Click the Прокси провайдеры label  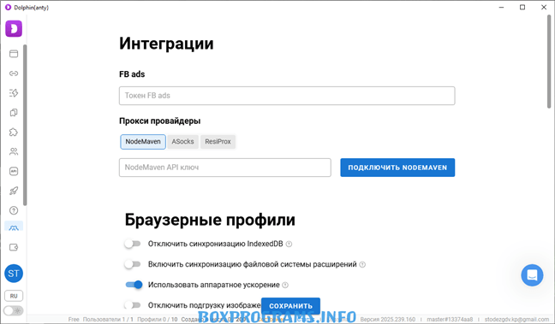coord(159,121)
